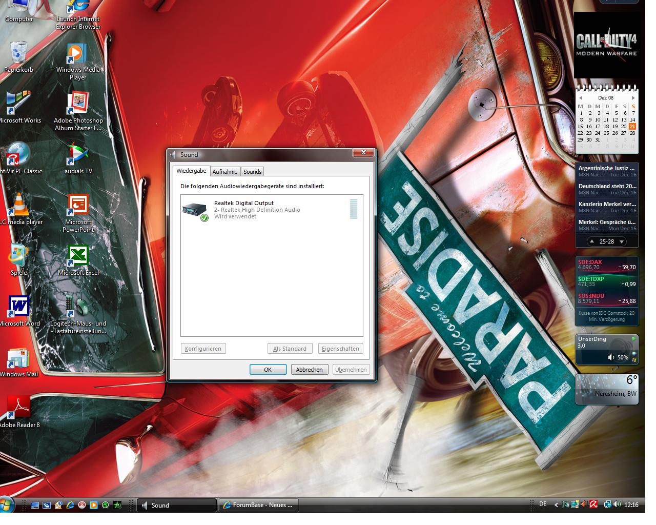Open Logitech mouse and keyboard settings
This screenshot has width=656, height=525.
tap(78, 314)
